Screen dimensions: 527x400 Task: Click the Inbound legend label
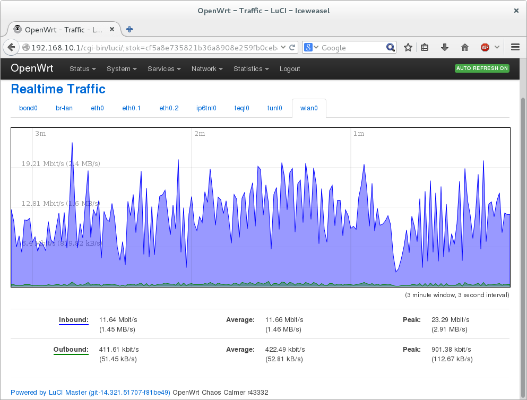74,320
